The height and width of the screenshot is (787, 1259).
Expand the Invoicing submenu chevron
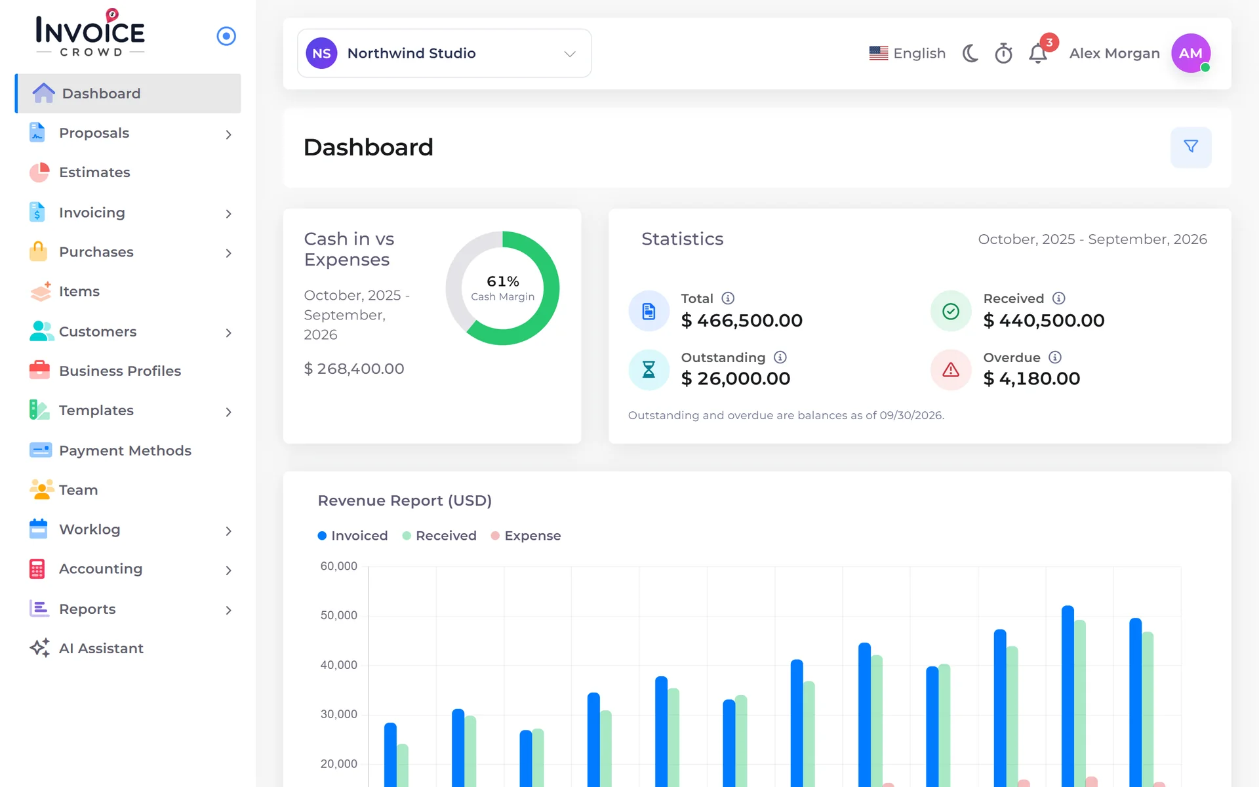[x=228, y=214]
